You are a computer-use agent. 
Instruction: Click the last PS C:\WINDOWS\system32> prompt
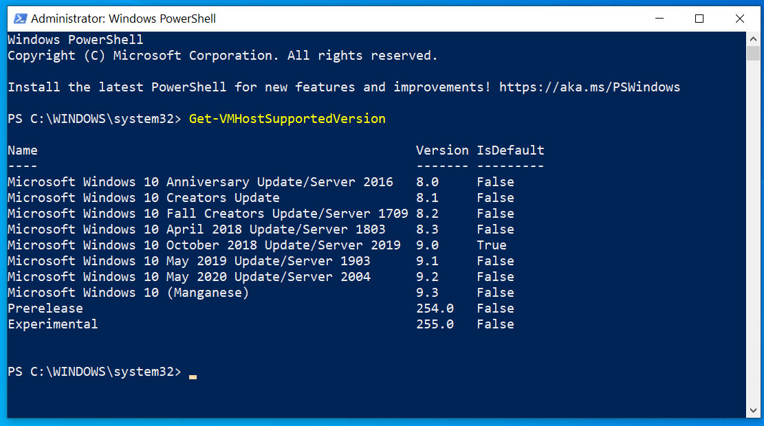[94, 372]
